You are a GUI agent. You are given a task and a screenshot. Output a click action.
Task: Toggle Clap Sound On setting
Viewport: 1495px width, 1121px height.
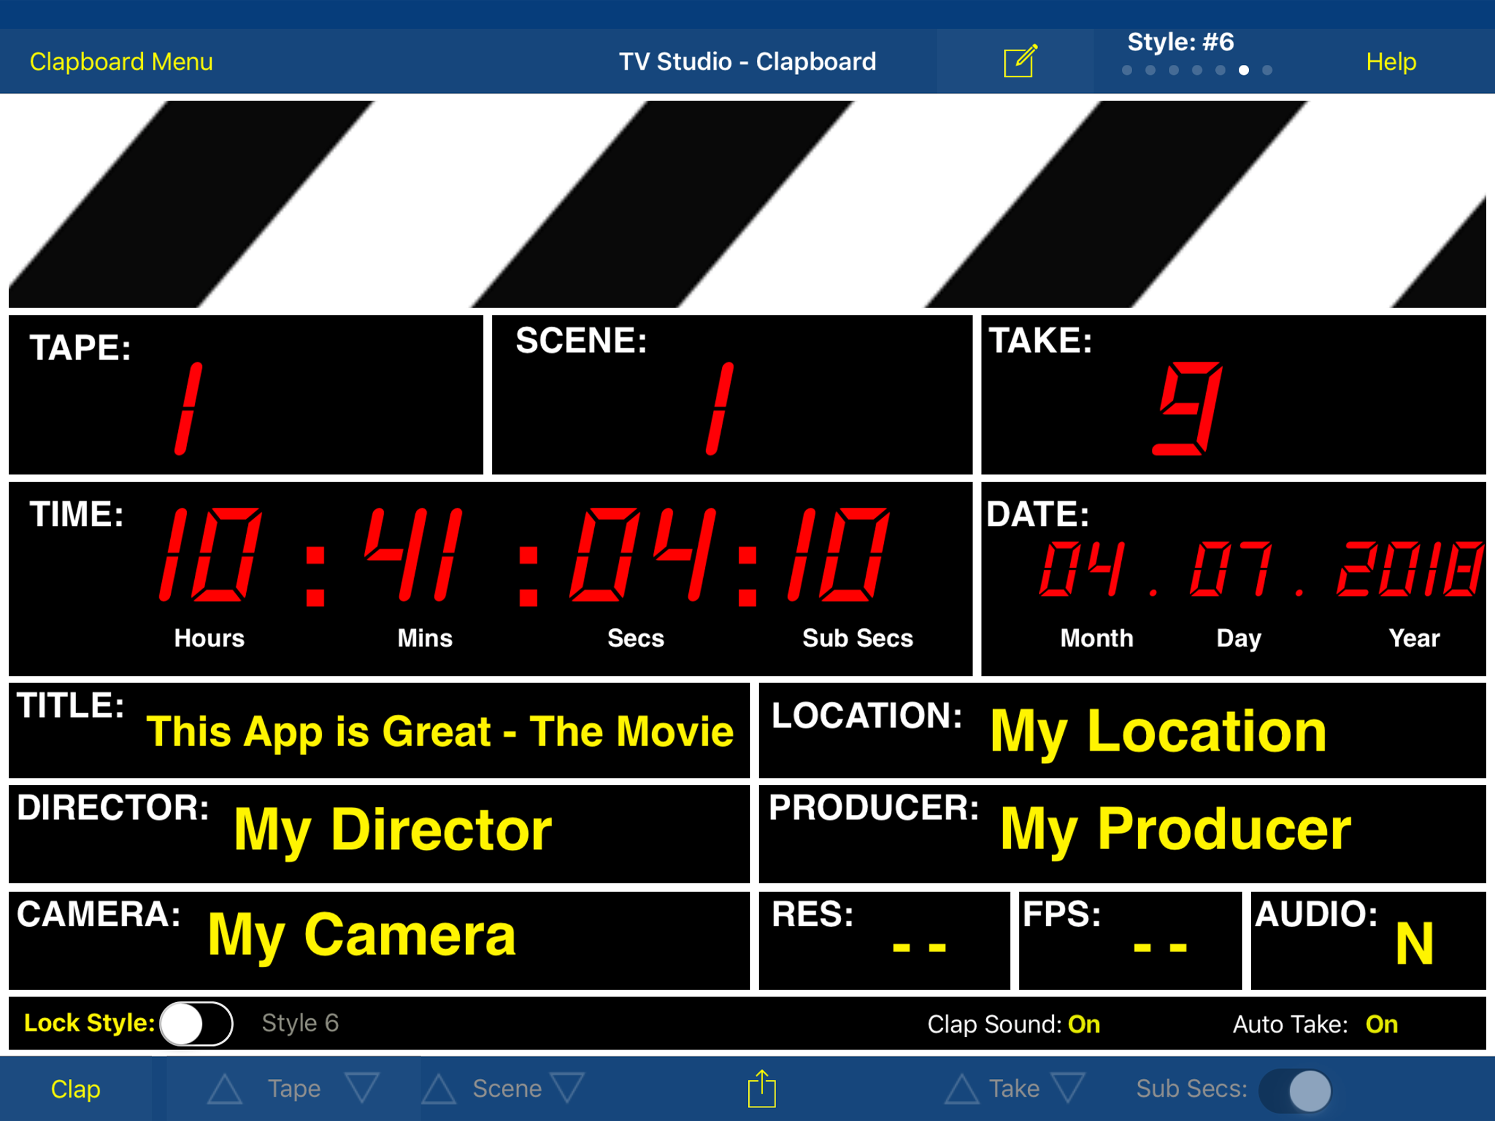click(1083, 1024)
